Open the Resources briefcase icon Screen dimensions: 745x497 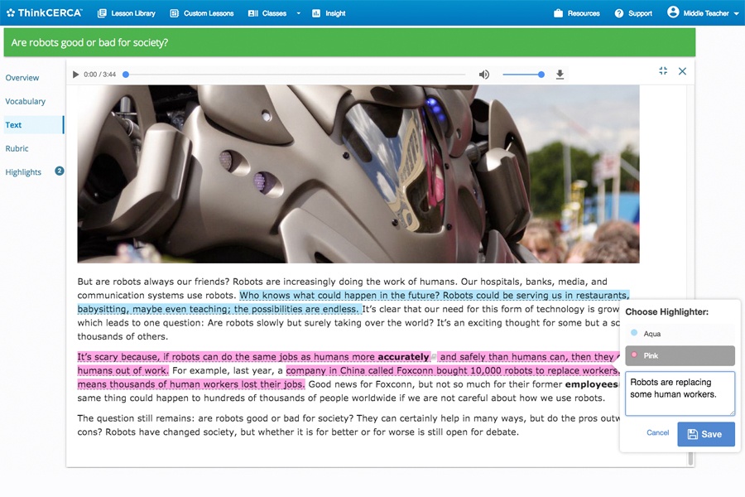pyautogui.click(x=559, y=13)
